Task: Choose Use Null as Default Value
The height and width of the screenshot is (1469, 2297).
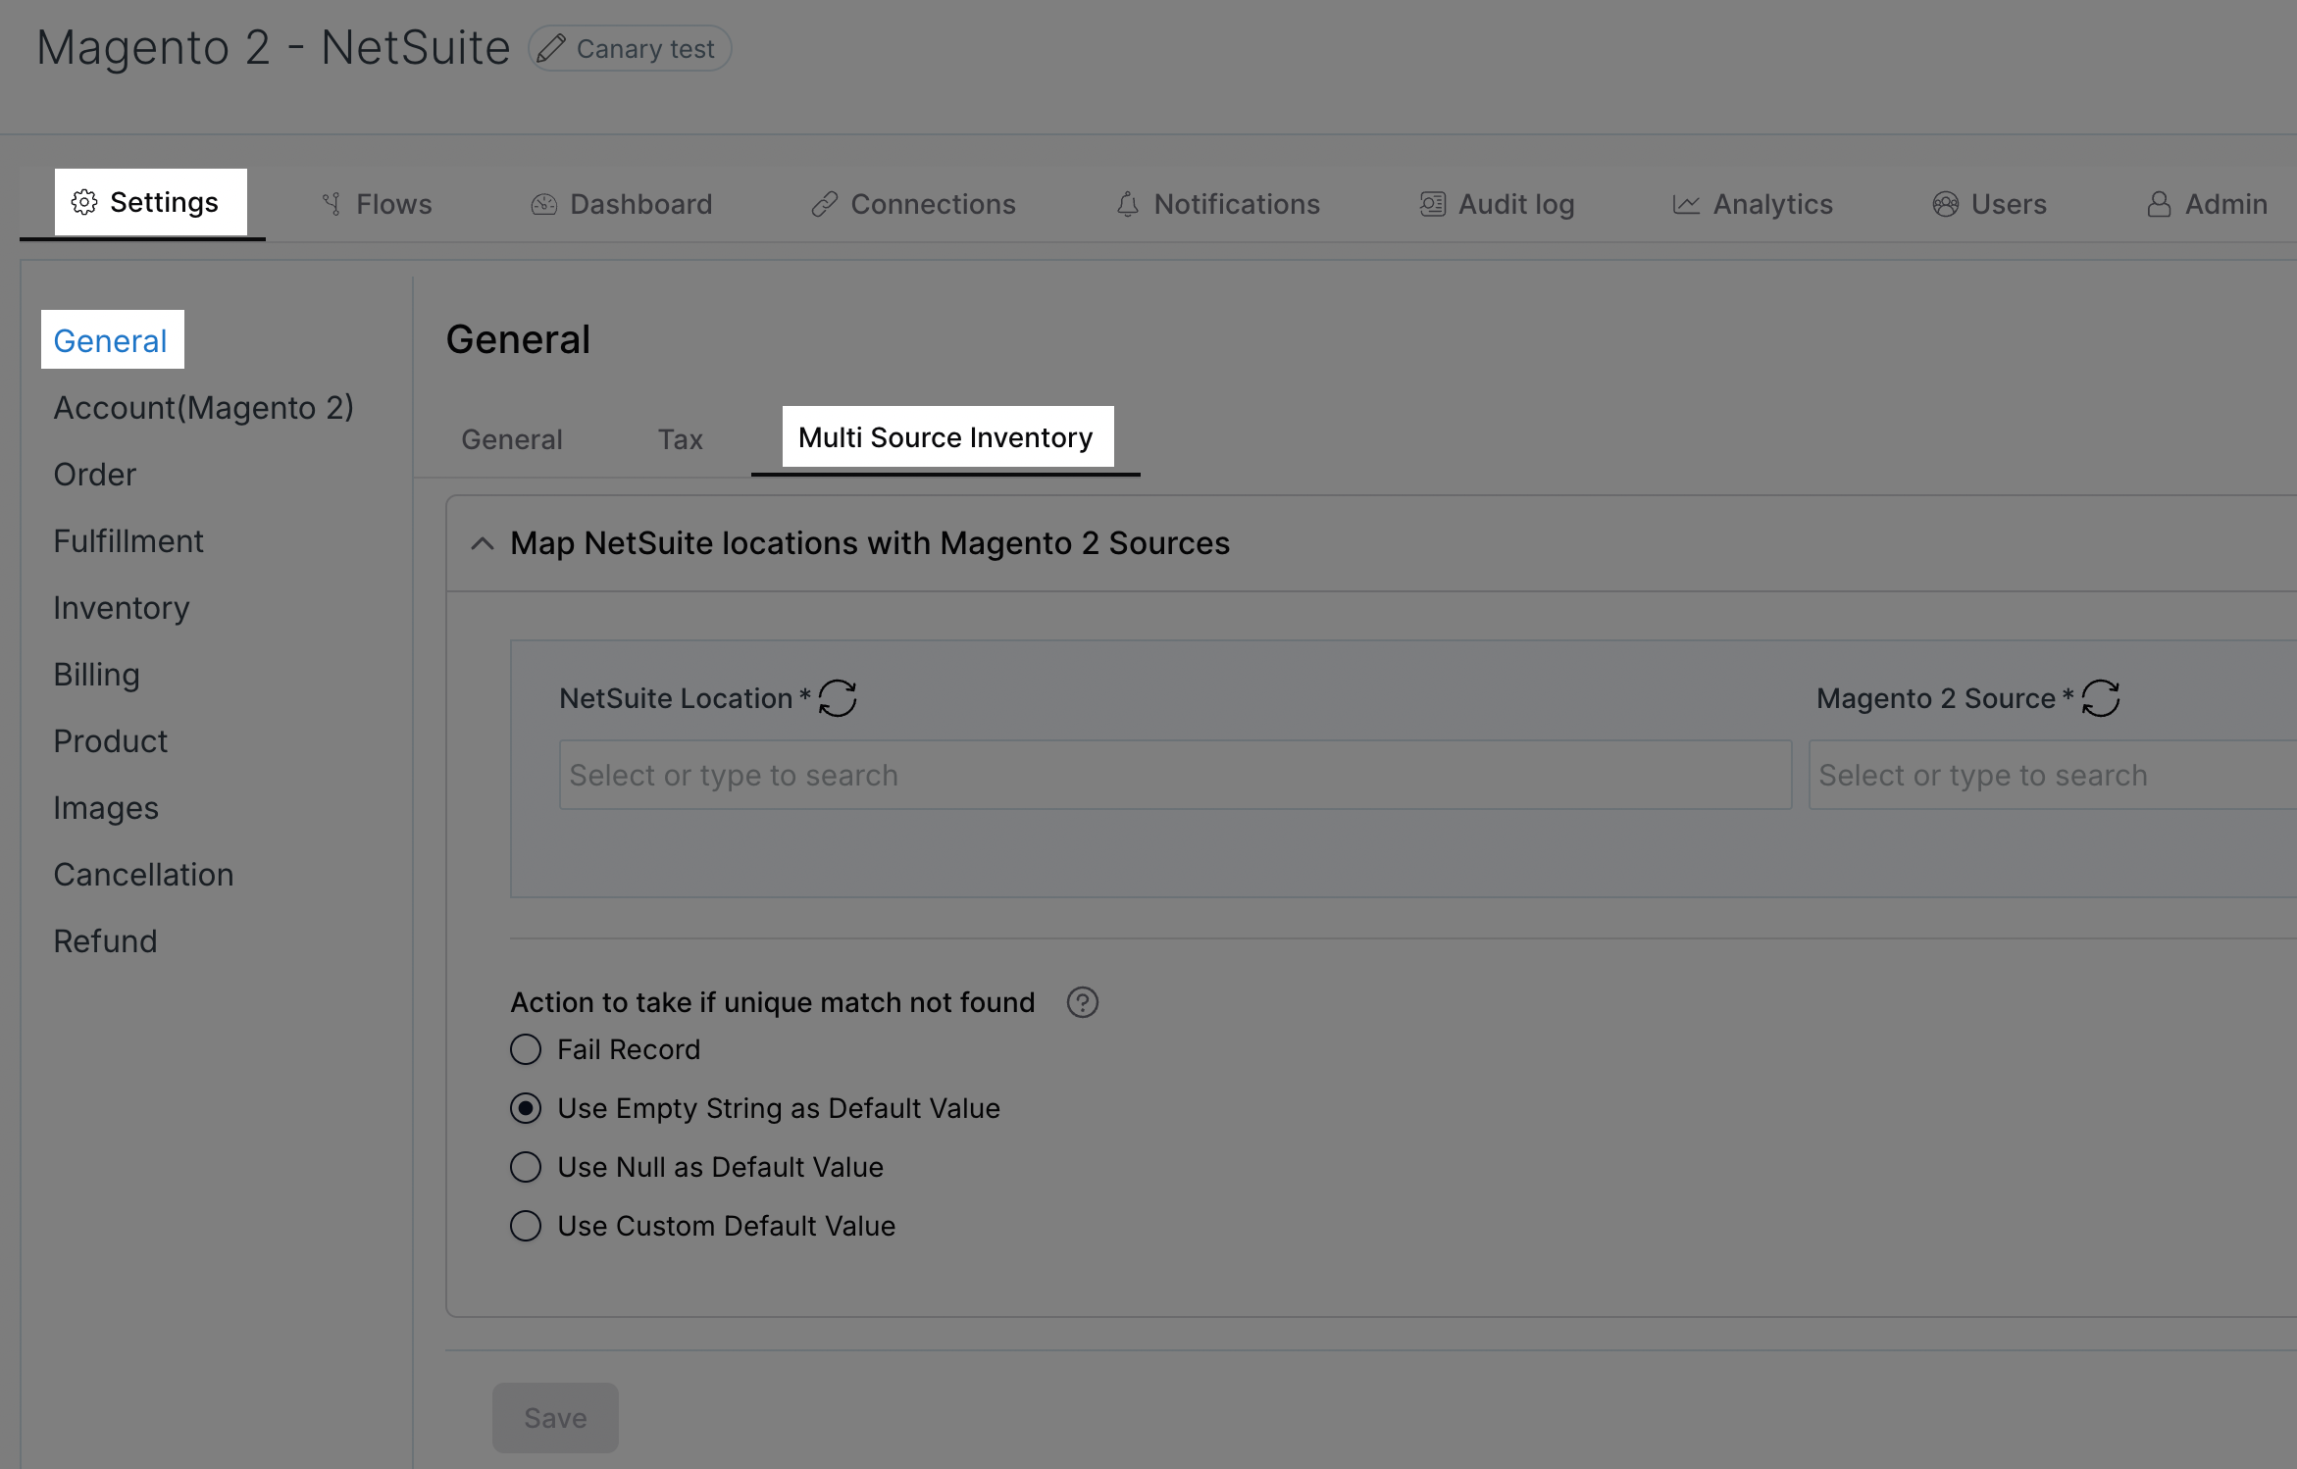Action: coord(526,1167)
